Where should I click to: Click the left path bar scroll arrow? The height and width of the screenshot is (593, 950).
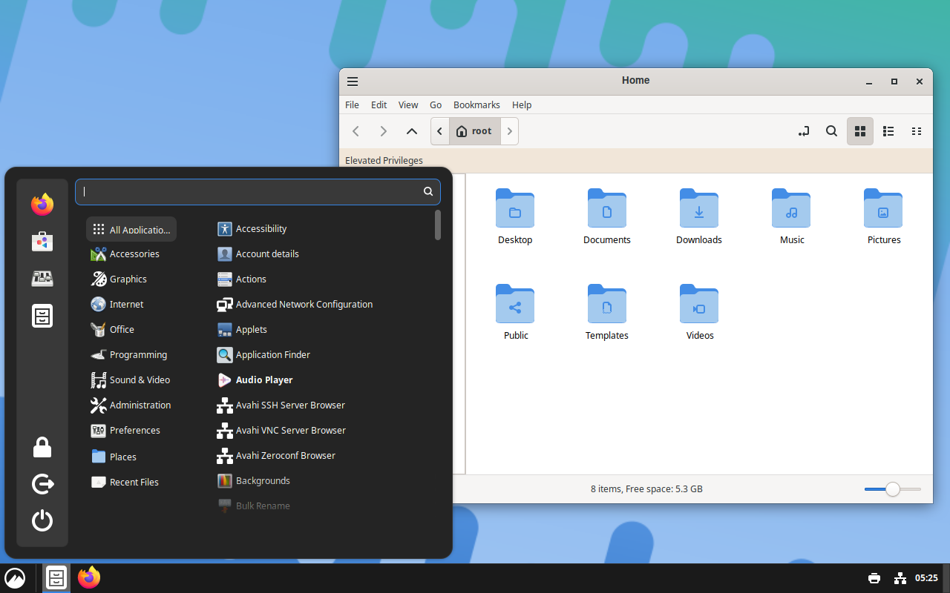click(440, 131)
